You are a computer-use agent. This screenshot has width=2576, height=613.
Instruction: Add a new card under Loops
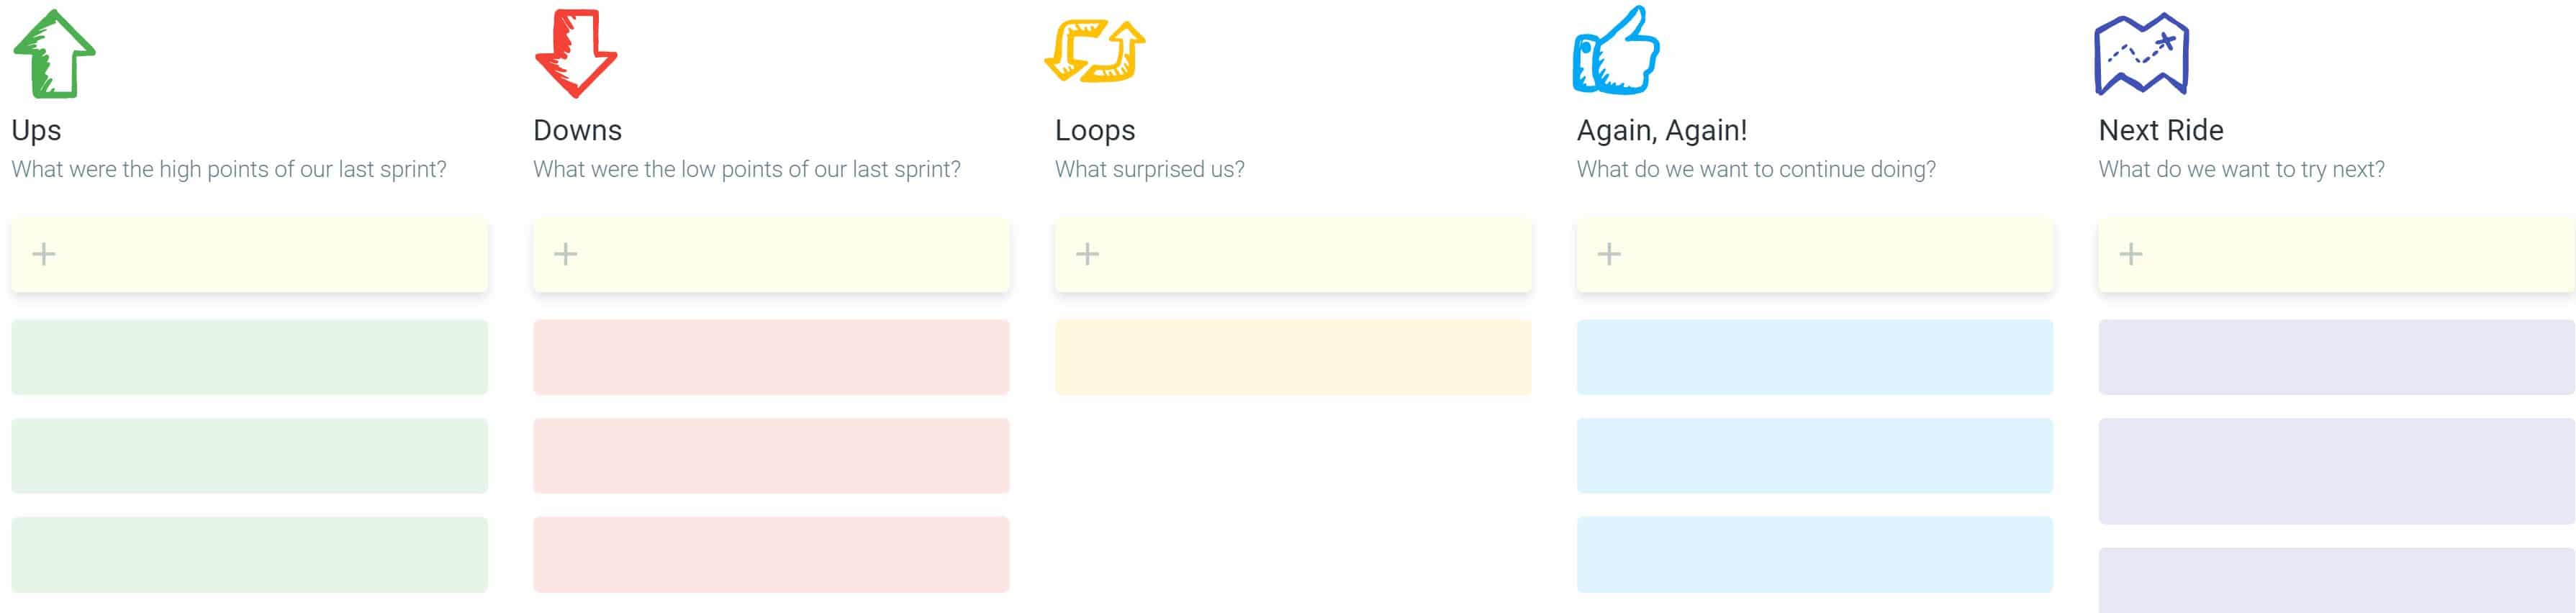pyautogui.click(x=1088, y=254)
